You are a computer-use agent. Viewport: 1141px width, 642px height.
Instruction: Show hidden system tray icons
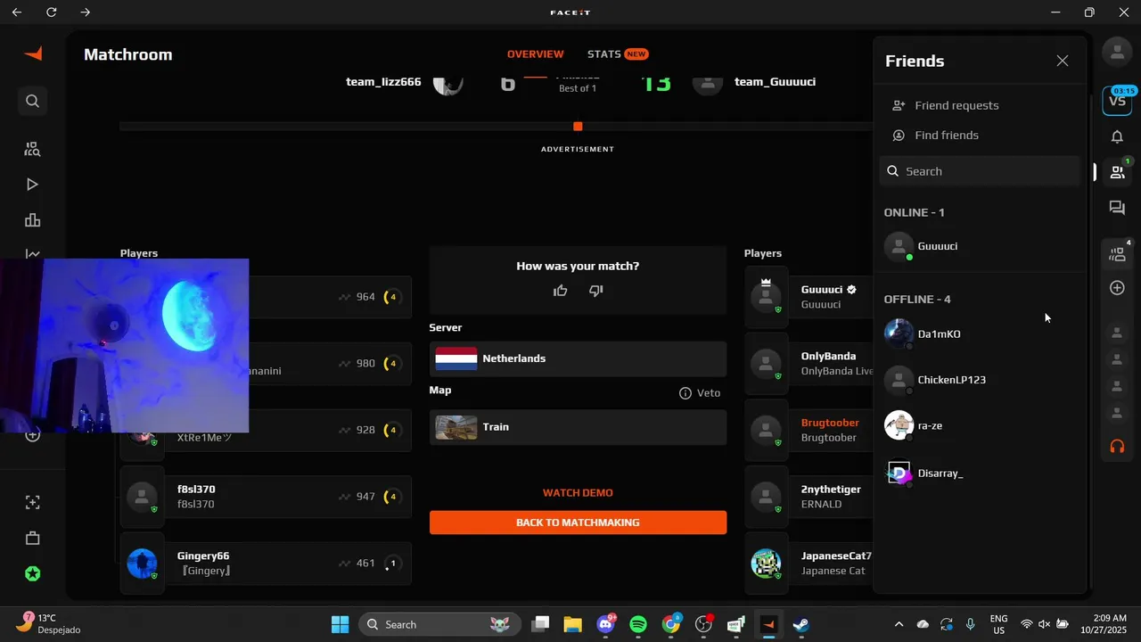pos(899,624)
